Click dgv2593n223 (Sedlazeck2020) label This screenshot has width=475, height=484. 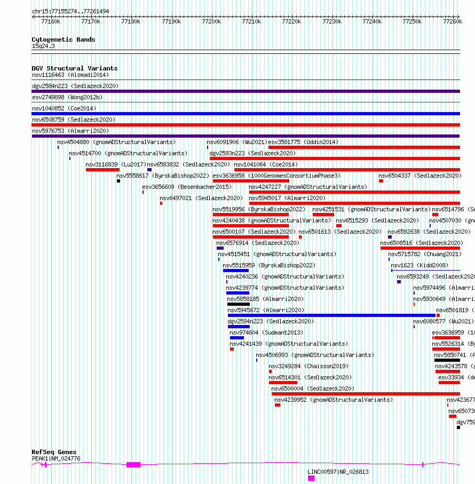click(252, 153)
